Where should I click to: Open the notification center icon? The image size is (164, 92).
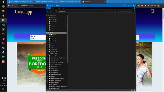pos(3,89)
